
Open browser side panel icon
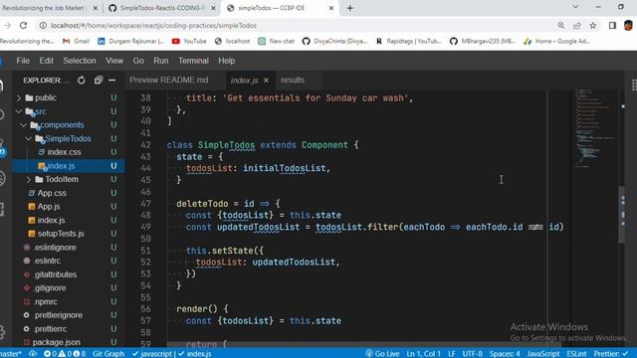pos(612,25)
